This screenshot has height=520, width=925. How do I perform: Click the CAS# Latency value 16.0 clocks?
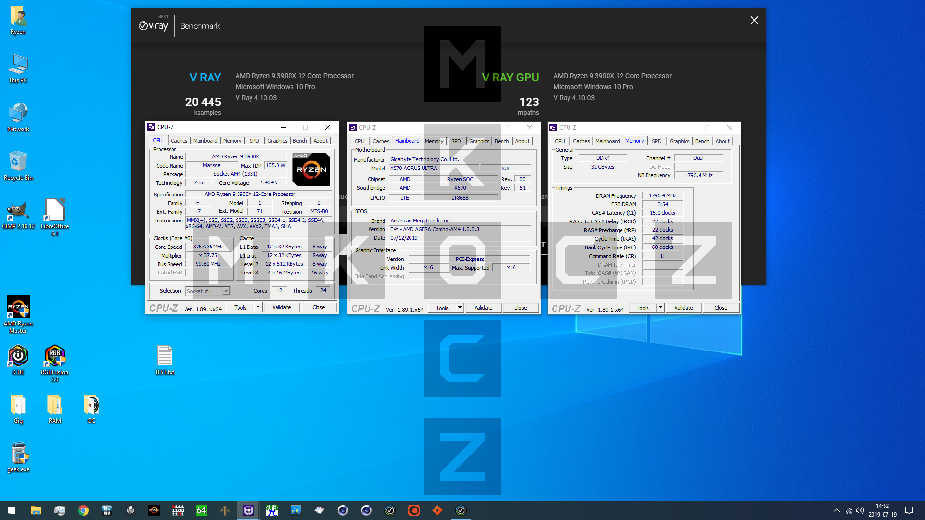(x=662, y=213)
